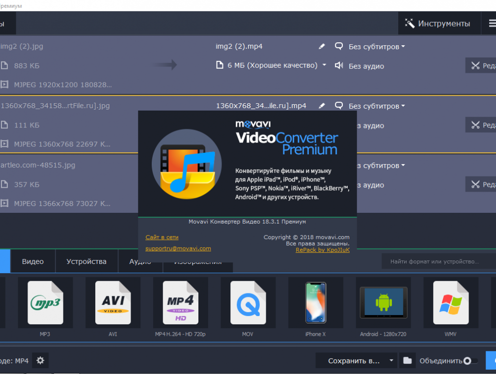Click the edit scissors button for img2 (2).jpg
Screen dimensions: 496x374
[x=481, y=65]
